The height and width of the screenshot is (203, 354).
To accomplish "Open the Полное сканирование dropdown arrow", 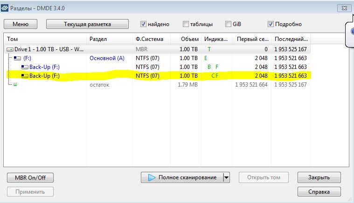I will 226,177.
